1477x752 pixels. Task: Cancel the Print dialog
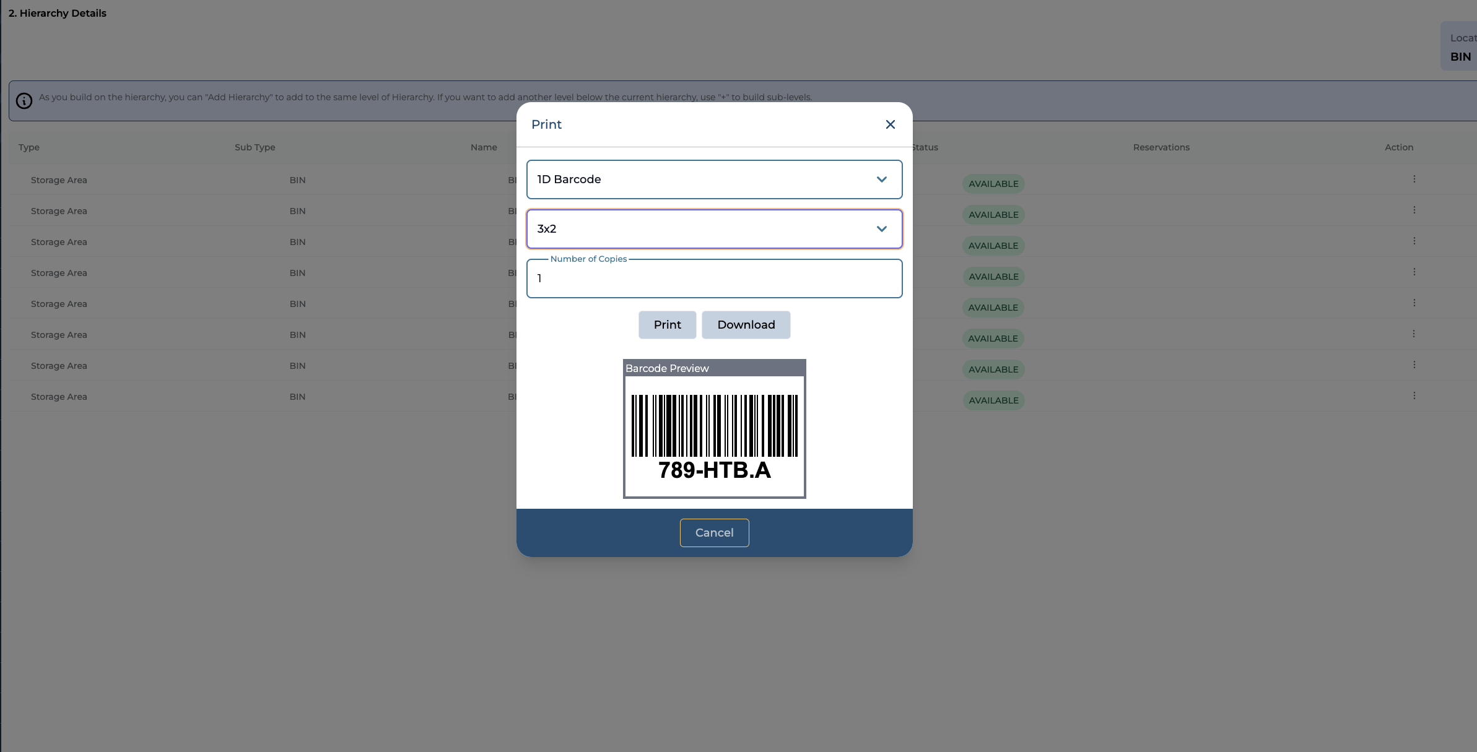tap(714, 533)
